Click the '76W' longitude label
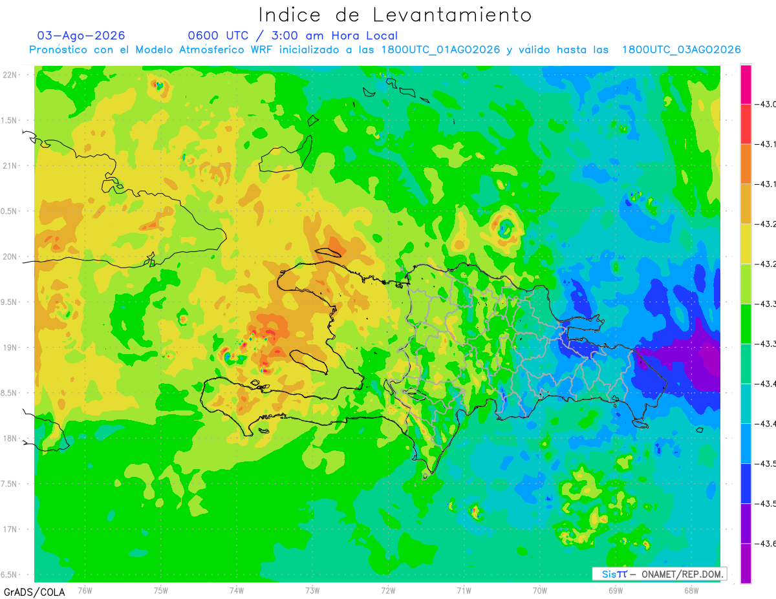The width and height of the screenshot is (776, 599). point(85,590)
